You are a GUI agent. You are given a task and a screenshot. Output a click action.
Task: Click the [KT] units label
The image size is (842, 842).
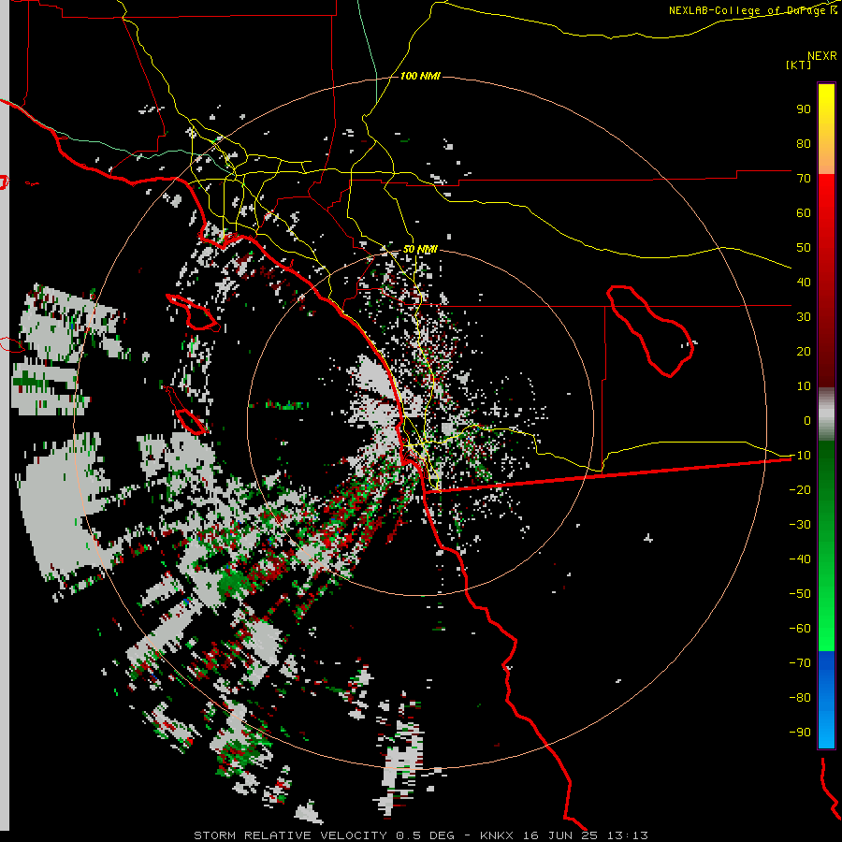click(x=799, y=65)
